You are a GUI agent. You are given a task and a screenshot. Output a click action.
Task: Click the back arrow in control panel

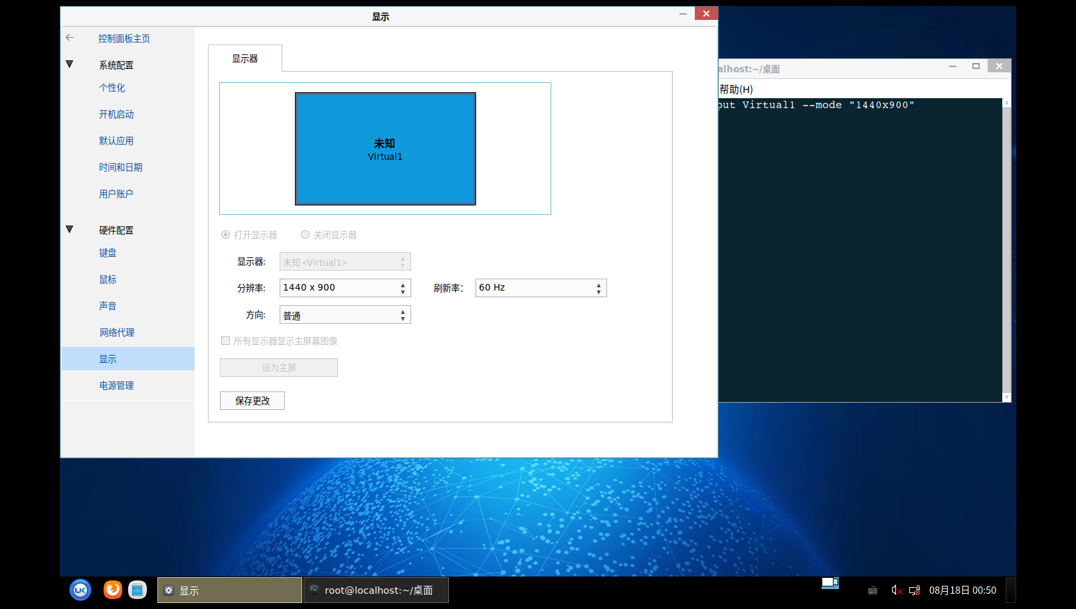70,38
